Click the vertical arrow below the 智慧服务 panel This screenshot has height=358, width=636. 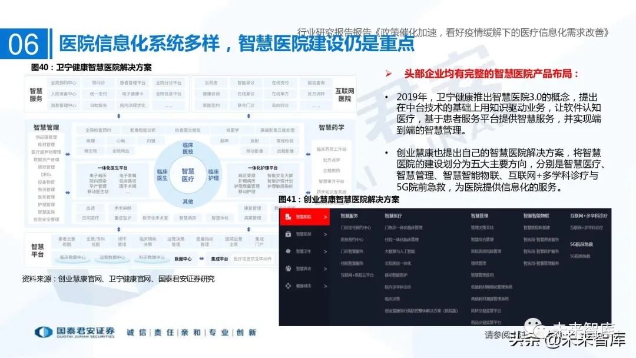(x=118, y=117)
